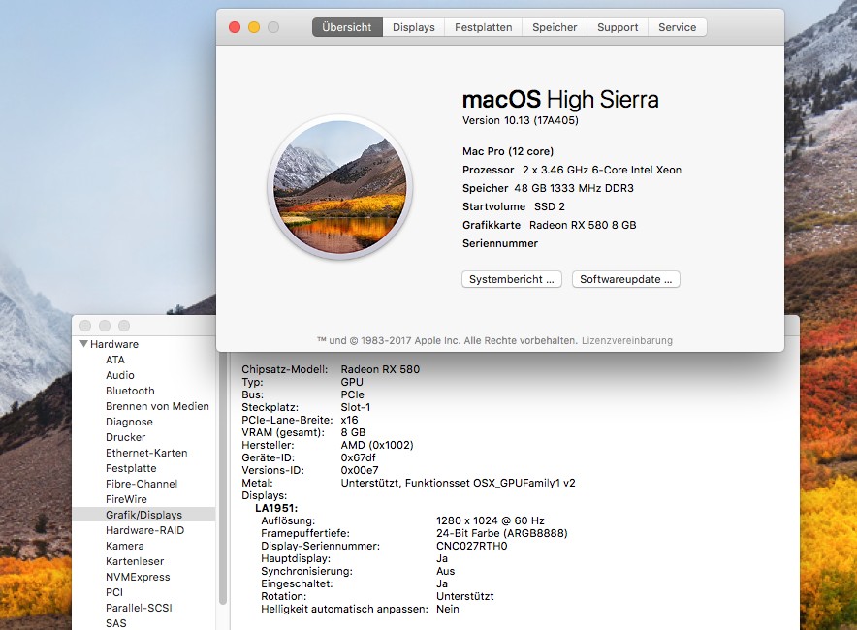Viewport: 857px width, 630px height.
Task: Select FireWire in the sidebar
Action: pyautogui.click(x=126, y=499)
